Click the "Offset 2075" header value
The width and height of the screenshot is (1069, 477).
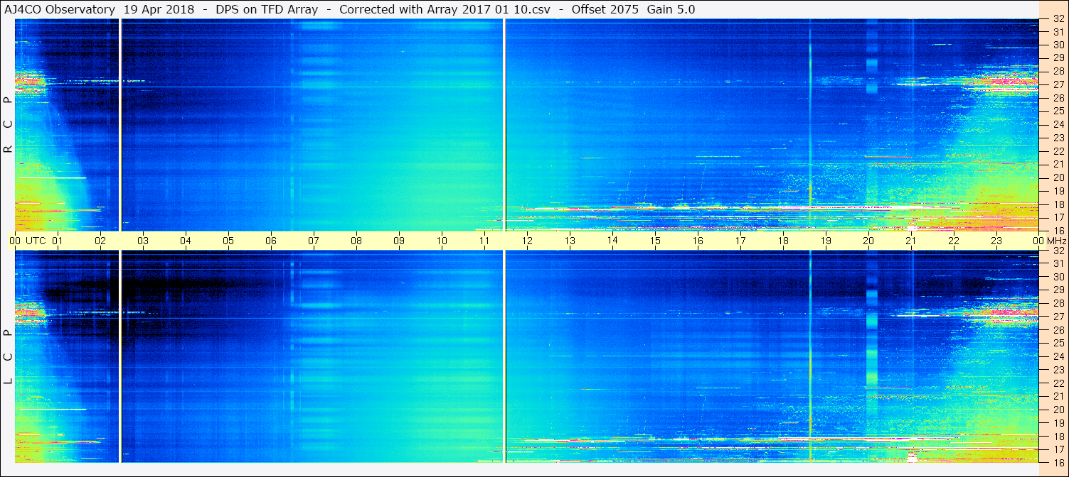[605, 9]
